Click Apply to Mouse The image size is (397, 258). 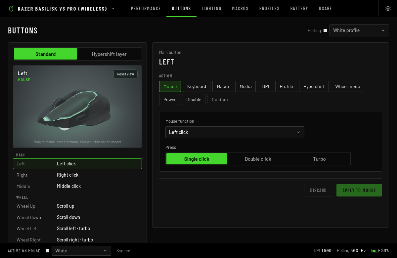(x=359, y=190)
